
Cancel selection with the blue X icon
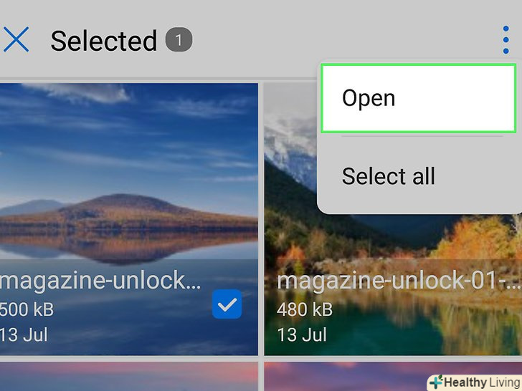coord(16,39)
